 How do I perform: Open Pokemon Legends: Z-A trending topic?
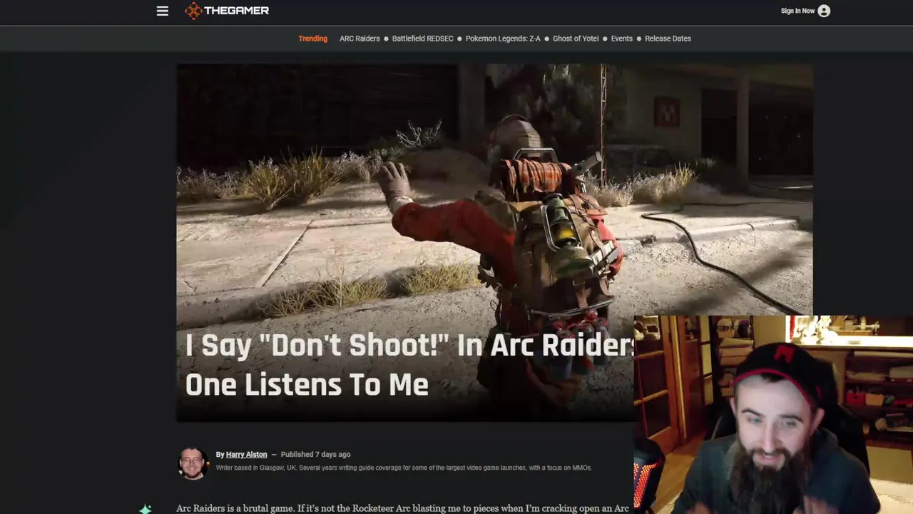503,39
